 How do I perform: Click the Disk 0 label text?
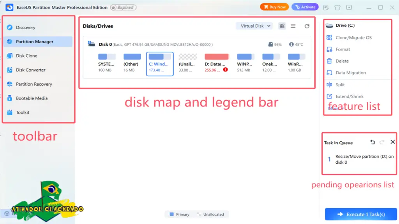[105, 44]
